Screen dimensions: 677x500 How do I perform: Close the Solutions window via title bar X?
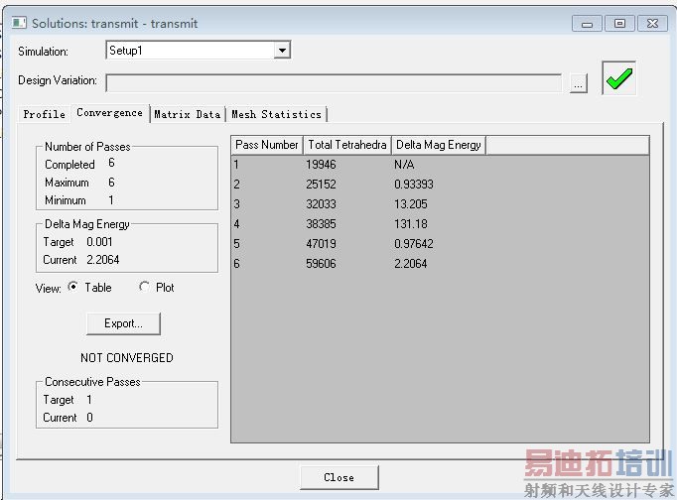652,23
